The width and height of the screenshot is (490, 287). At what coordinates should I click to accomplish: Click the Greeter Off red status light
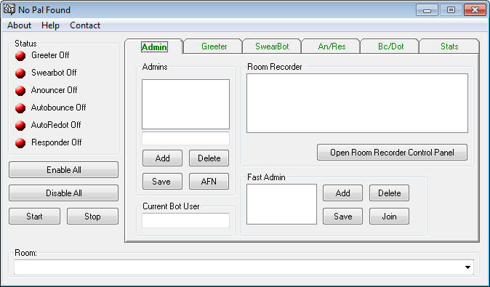[20, 56]
